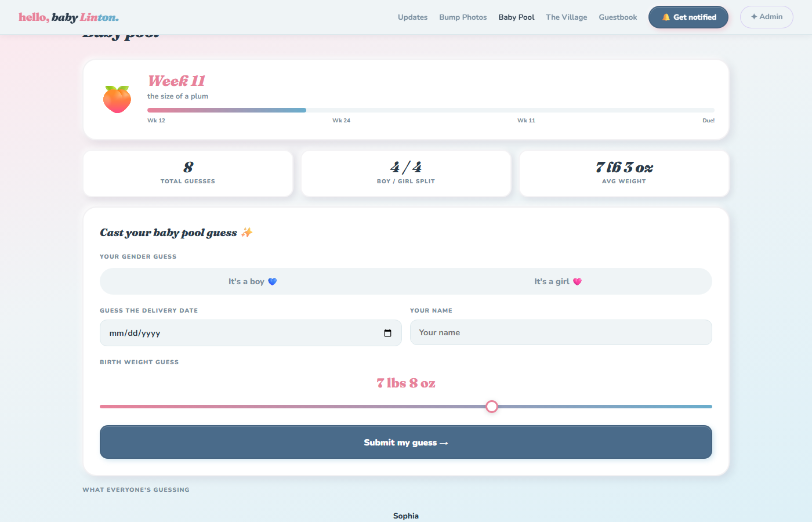The width and height of the screenshot is (812, 522).
Task: Open the Admin button
Action: tap(767, 17)
